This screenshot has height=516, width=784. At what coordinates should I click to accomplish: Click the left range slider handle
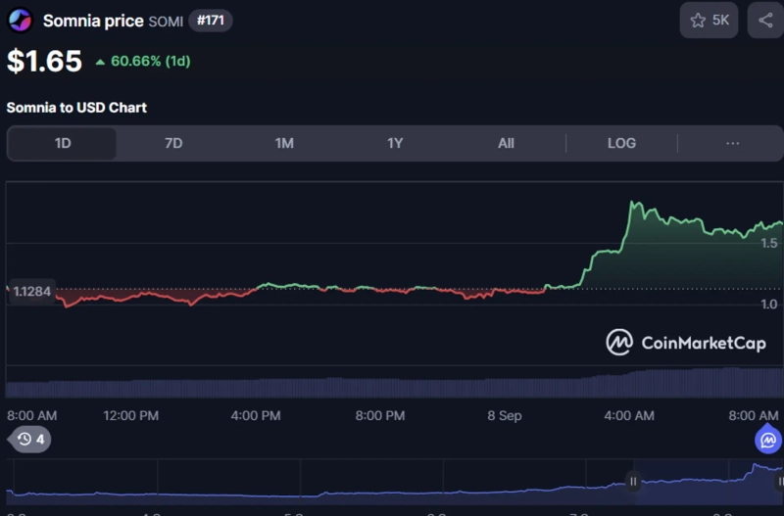(x=633, y=481)
